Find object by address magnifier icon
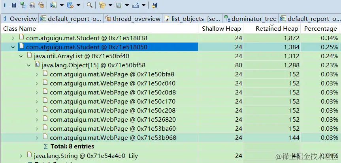The image size is (341, 163). click(89, 5)
